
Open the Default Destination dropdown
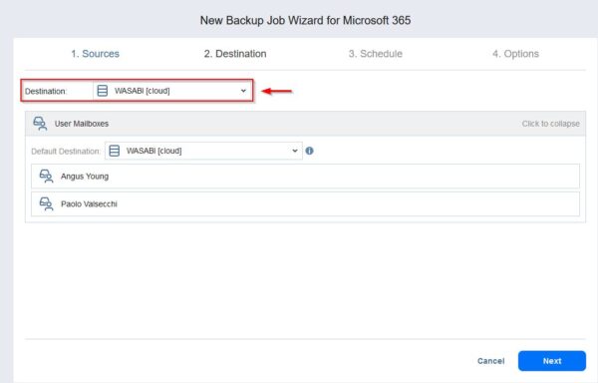pos(203,151)
